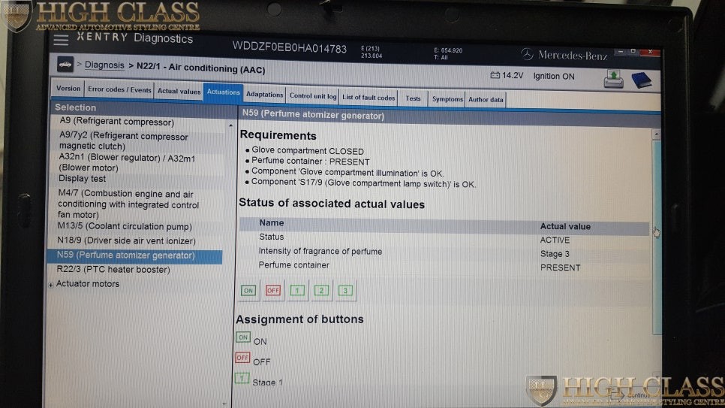The image size is (725, 408).
Task: Open the Error codes / Events tab
Action: tap(119, 89)
